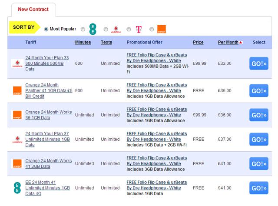Click £99.99 price in Your Plan 33 row
278x206 pixels.
[x=200, y=63]
